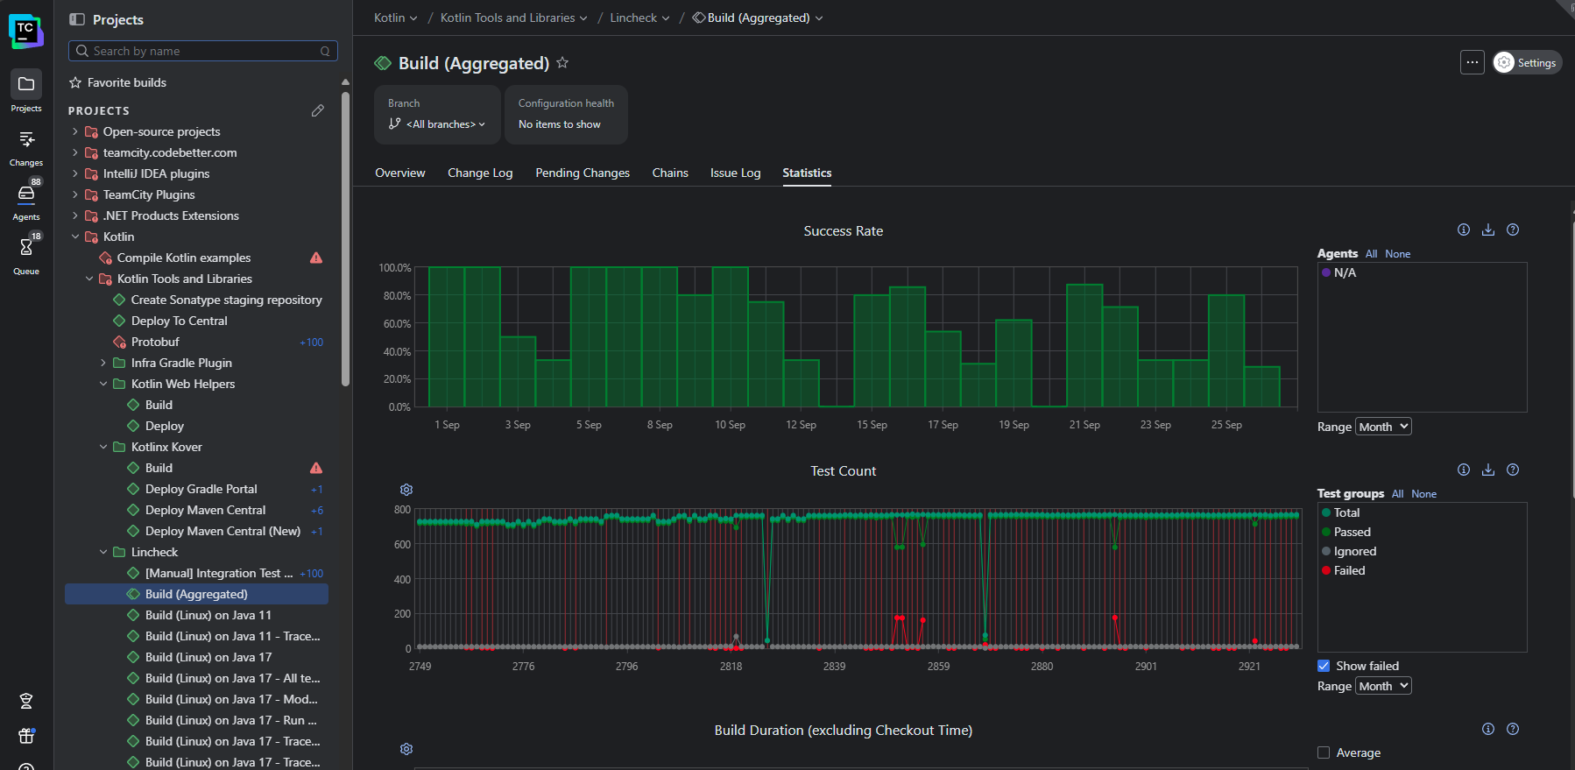Open the Changes view in sidebar
Viewport: 1575px width, 770px height.
point(26,146)
